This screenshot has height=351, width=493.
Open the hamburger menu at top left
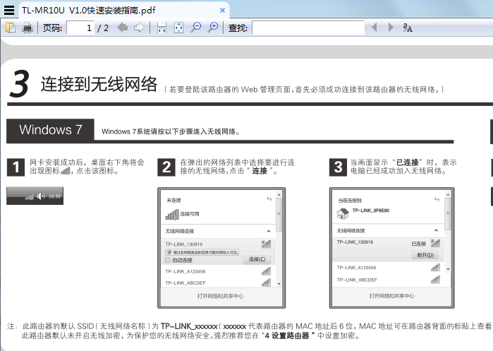9,10
